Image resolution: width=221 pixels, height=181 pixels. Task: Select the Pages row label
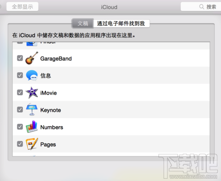(48, 144)
